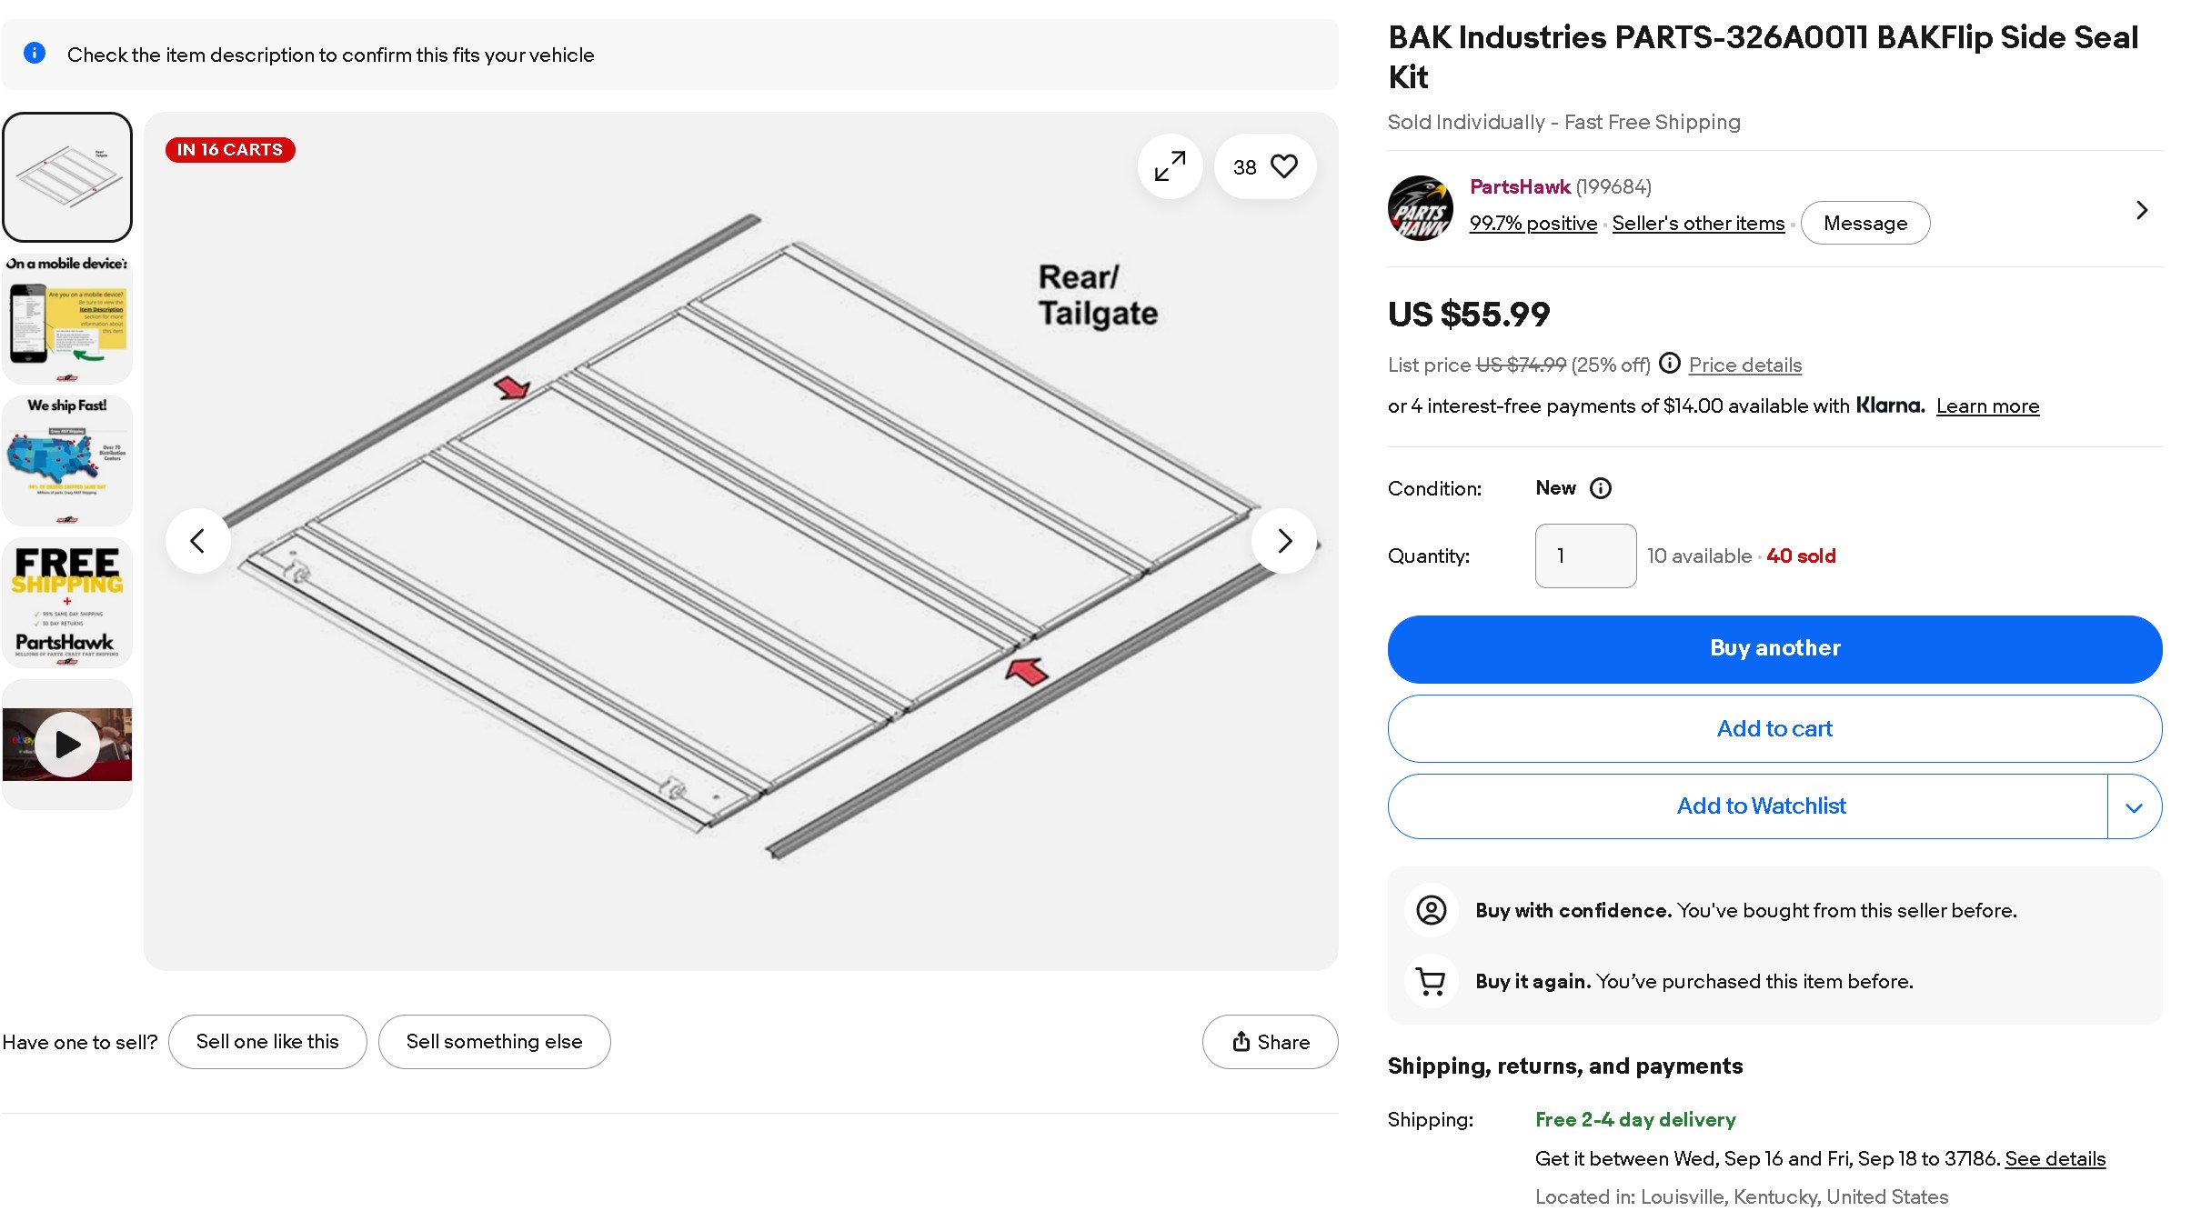Add the side seal kit to cart
Viewport: 2201px width, 1211px height.
(x=1774, y=729)
